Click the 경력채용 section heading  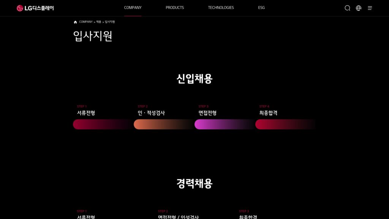point(194,183)
